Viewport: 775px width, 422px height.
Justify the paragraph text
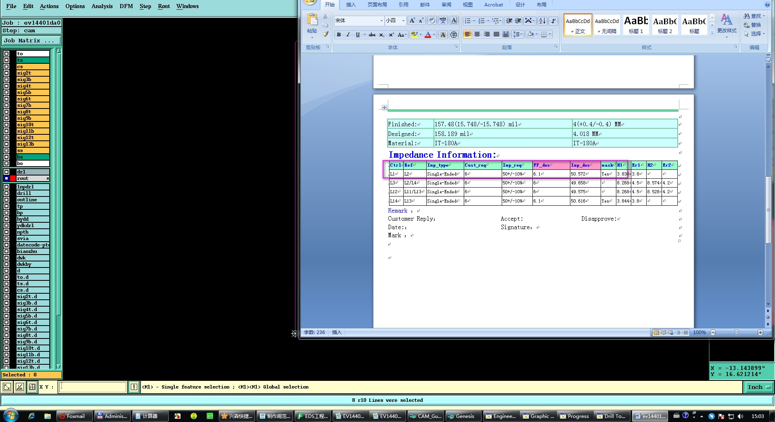click(x=496, y=35)
